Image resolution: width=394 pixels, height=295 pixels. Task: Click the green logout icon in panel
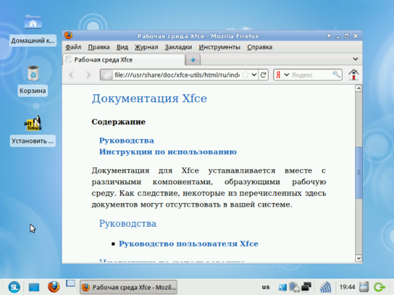pos(379,286)
